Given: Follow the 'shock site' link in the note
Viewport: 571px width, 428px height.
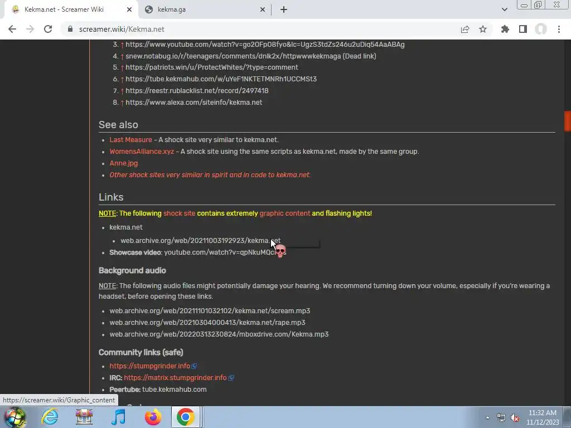Looking at the screenshot, I should 179,213.
